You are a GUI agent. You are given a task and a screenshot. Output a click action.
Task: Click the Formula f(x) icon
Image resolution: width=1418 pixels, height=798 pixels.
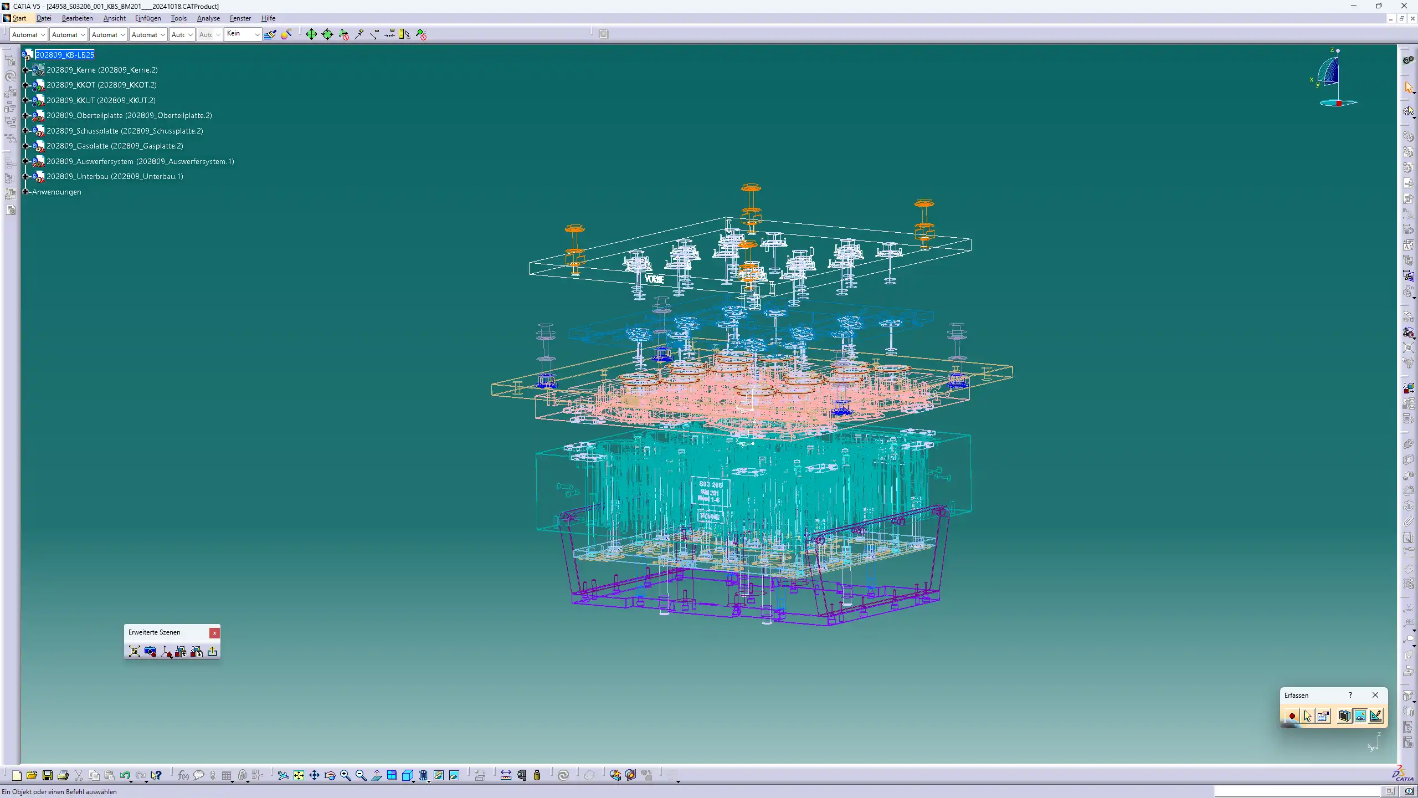point(183,775)
